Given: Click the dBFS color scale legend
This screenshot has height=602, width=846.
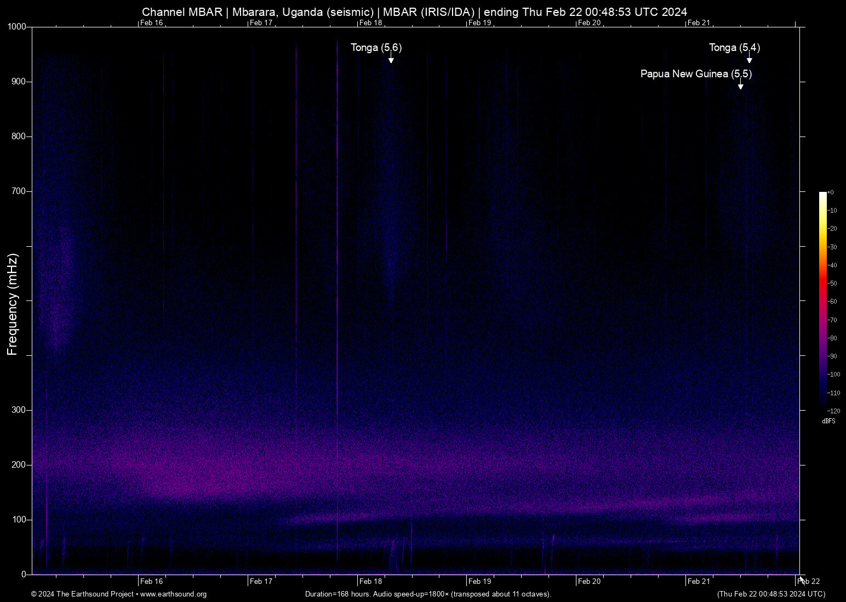Looking at the screenshot, I should (x=822, y=302).
